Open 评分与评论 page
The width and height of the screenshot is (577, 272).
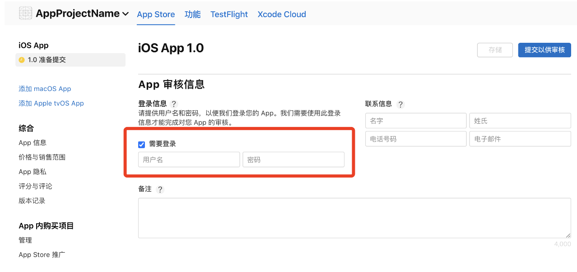pos(35,186)
